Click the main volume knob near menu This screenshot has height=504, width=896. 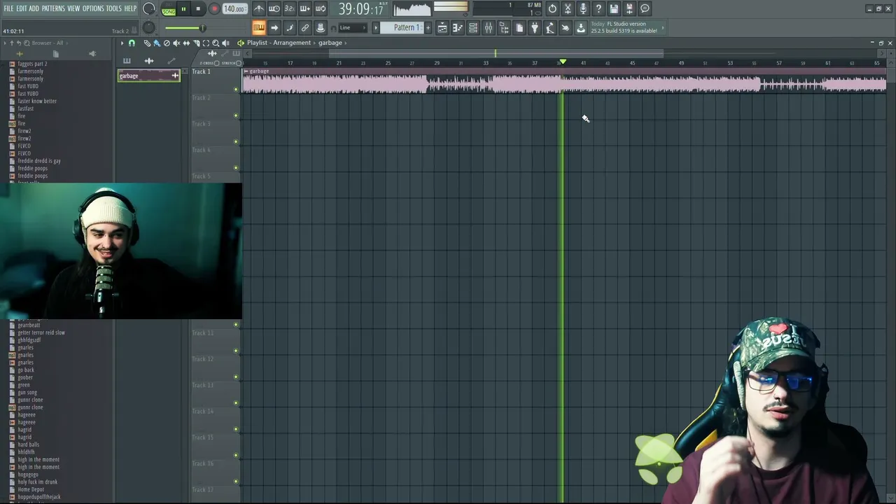point(148,9)
